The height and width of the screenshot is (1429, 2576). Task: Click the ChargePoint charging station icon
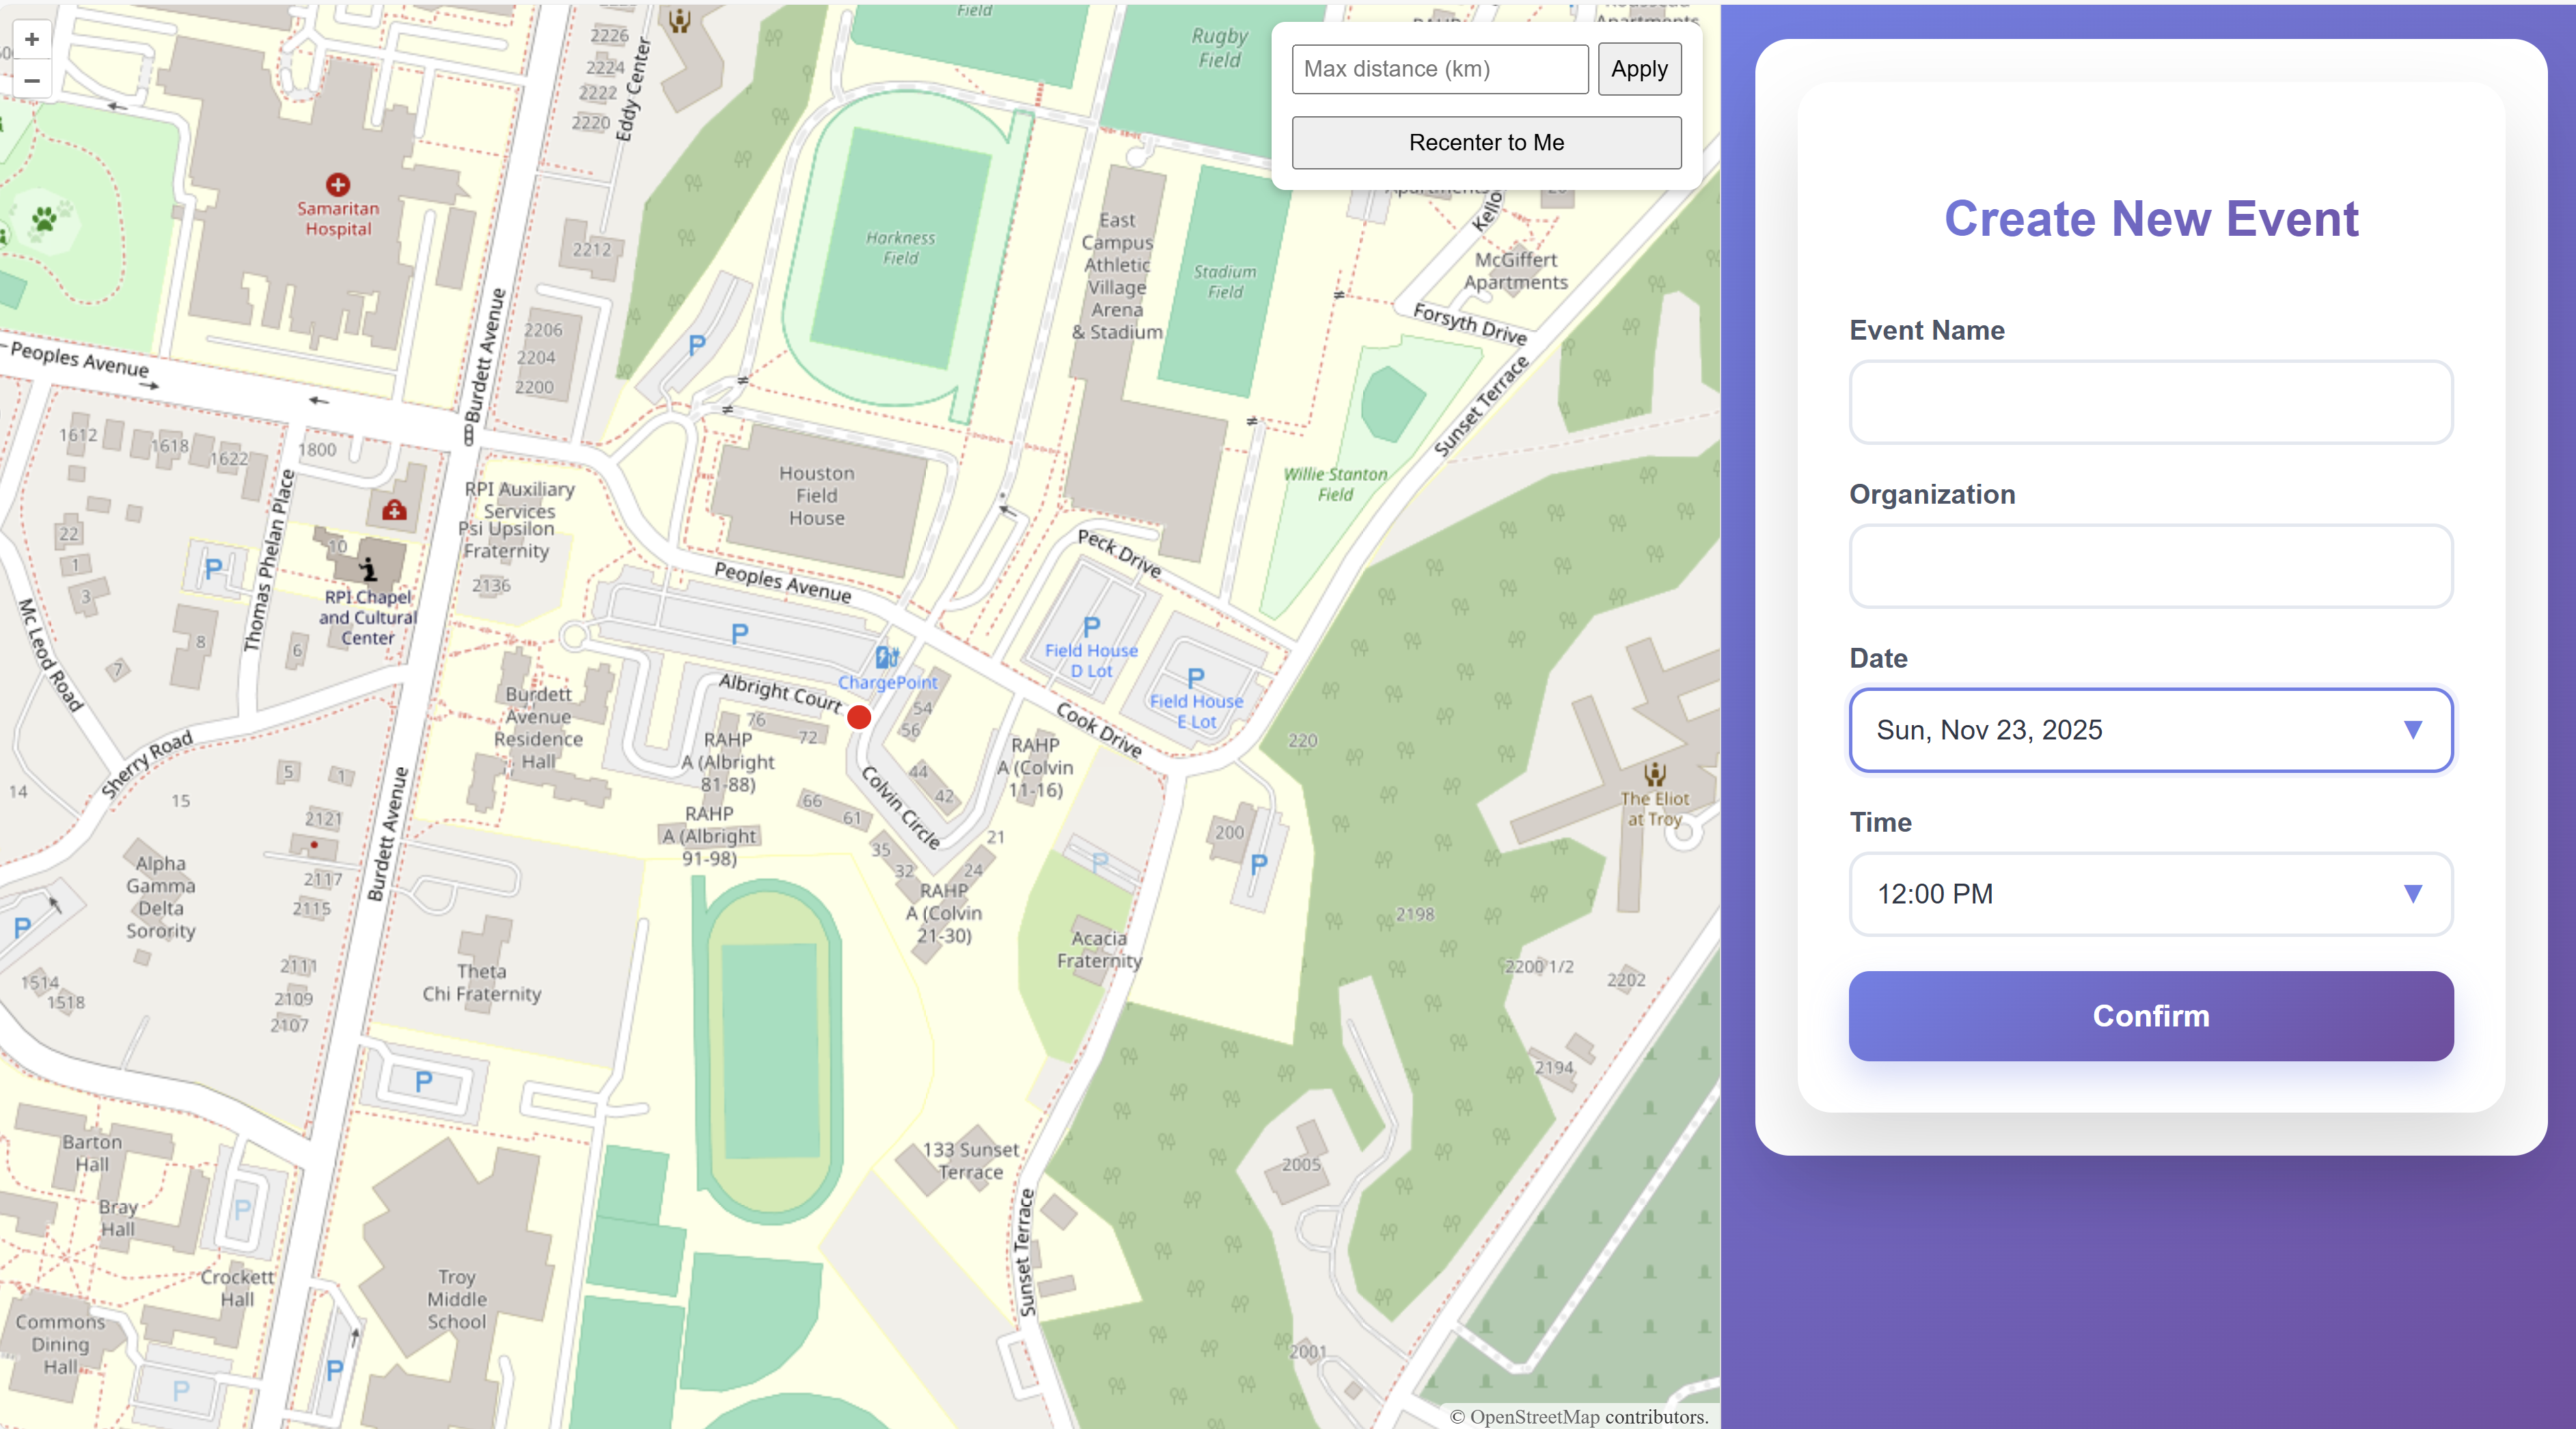click(887, 657)
